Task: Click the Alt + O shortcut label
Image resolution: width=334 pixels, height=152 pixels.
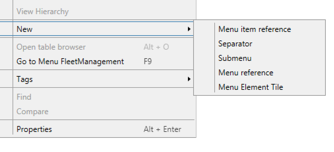Action: (x=156, y=47)
